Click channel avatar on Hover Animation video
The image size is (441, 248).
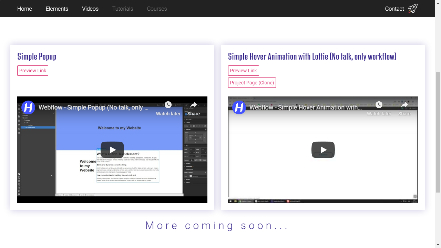pyautogui.click(x=239, y=107)
